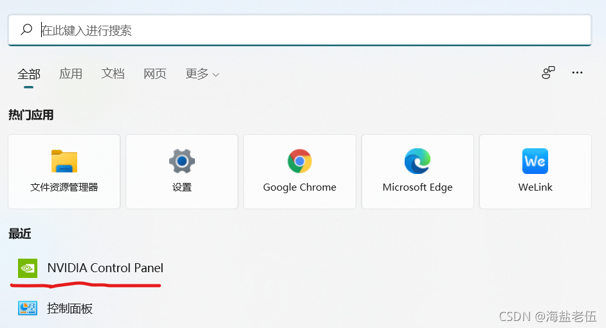Click the 控制面板 icon
Screen dimensions: 606x328
click(28, 308)
